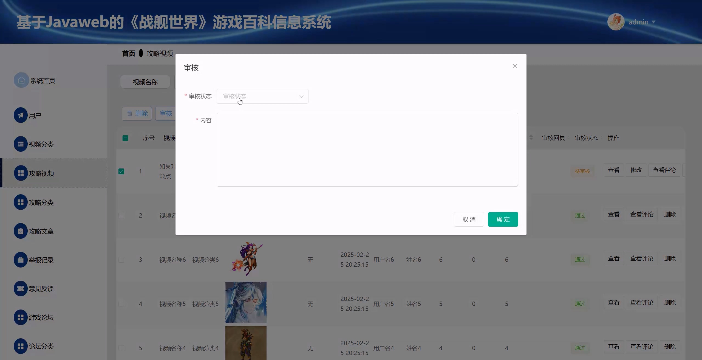Uncheck the row 1 checkbox
This screenshot has width=702, height=360.
[121, 171]
